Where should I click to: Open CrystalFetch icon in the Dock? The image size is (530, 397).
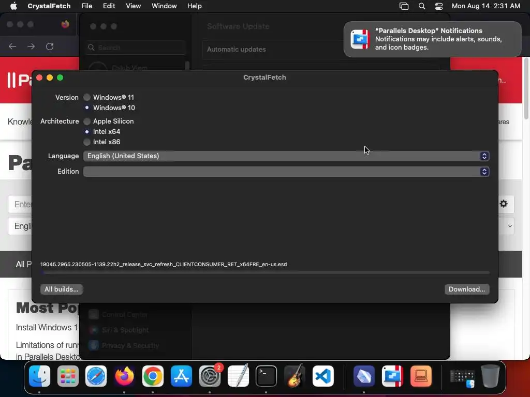click(x=364, y=376)
